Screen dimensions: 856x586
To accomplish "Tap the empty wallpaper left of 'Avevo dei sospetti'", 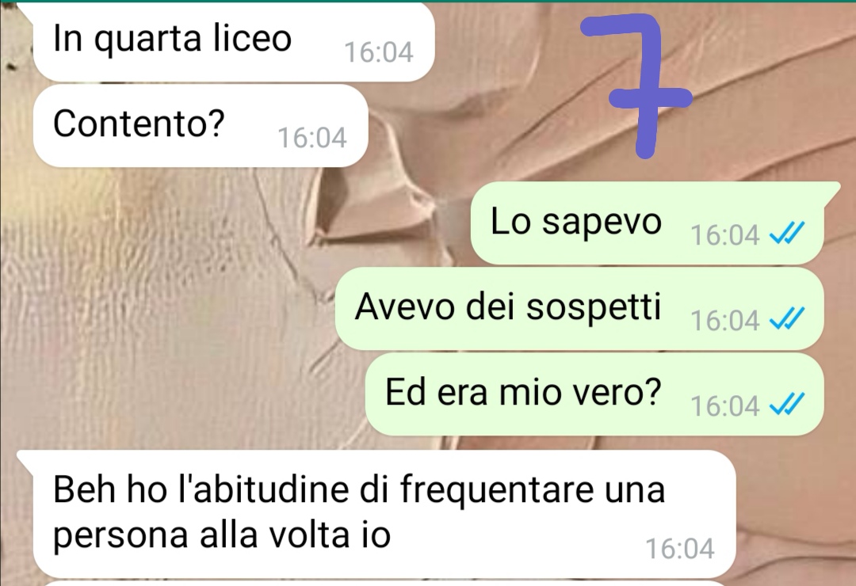I will 164,308.
